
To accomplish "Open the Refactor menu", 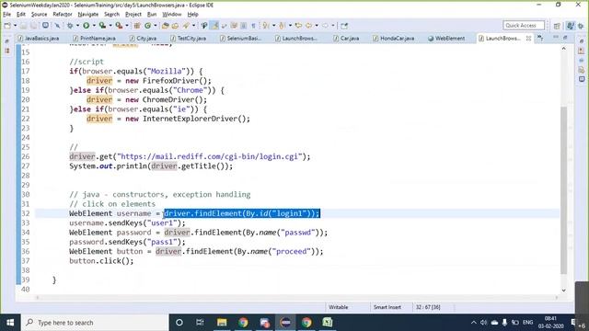I will [x=63, y=15].
